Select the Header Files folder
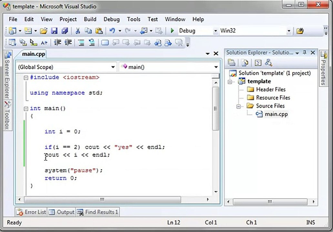 pyautogui.click(x=271, y=90)
